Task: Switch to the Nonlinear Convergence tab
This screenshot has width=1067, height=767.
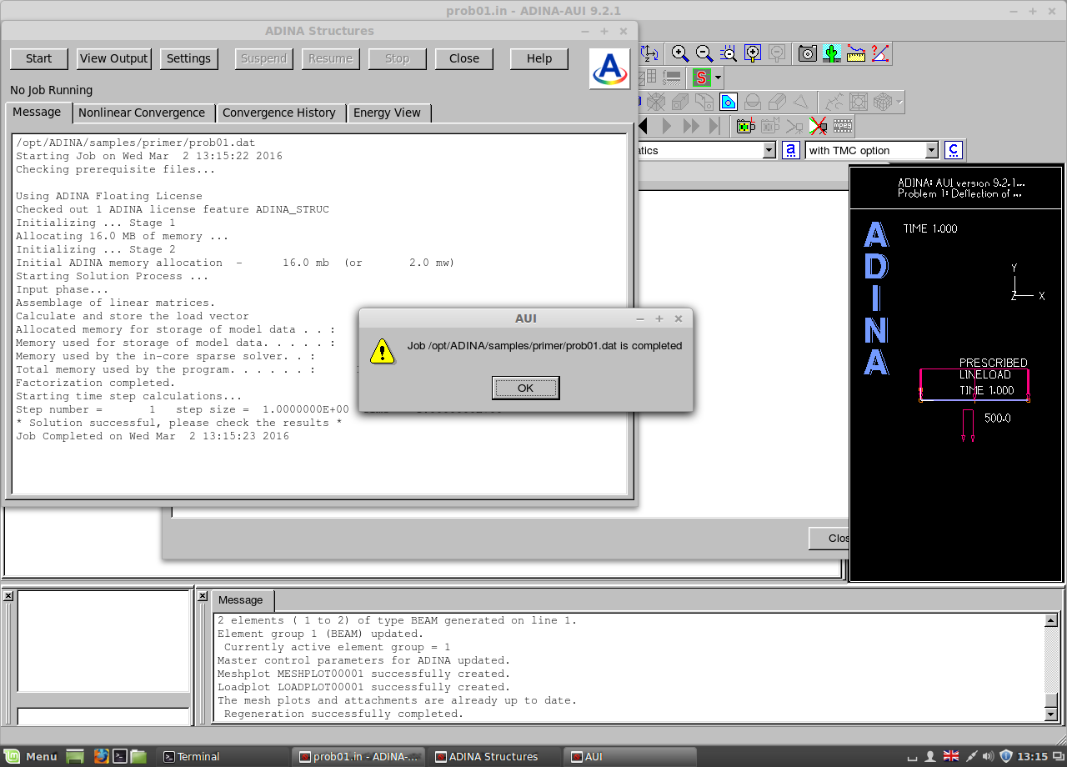Action: pos(142,113)
